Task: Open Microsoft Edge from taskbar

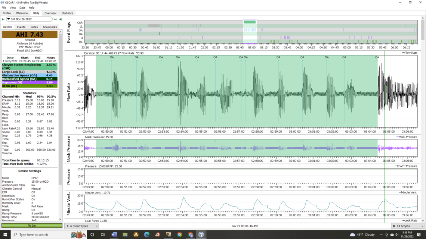Action: click(x=147, y=235)
